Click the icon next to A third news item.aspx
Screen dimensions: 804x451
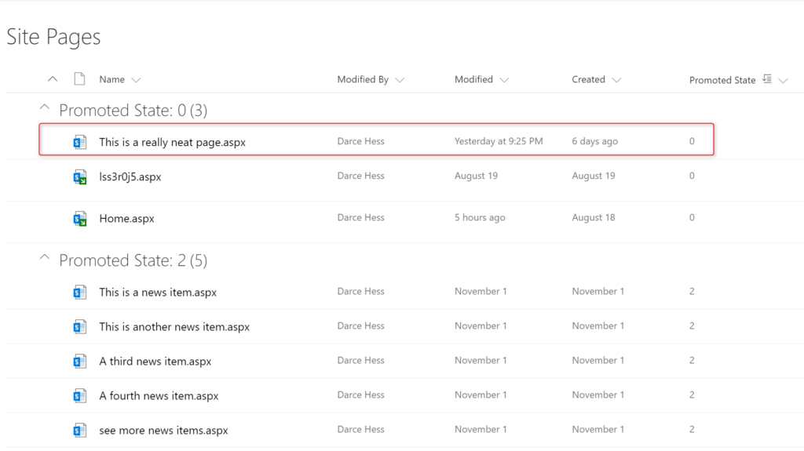coord(79,362)
